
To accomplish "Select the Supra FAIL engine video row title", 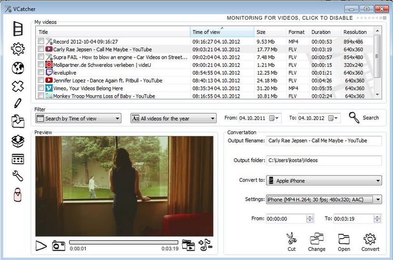I will (x=120, y=57).
